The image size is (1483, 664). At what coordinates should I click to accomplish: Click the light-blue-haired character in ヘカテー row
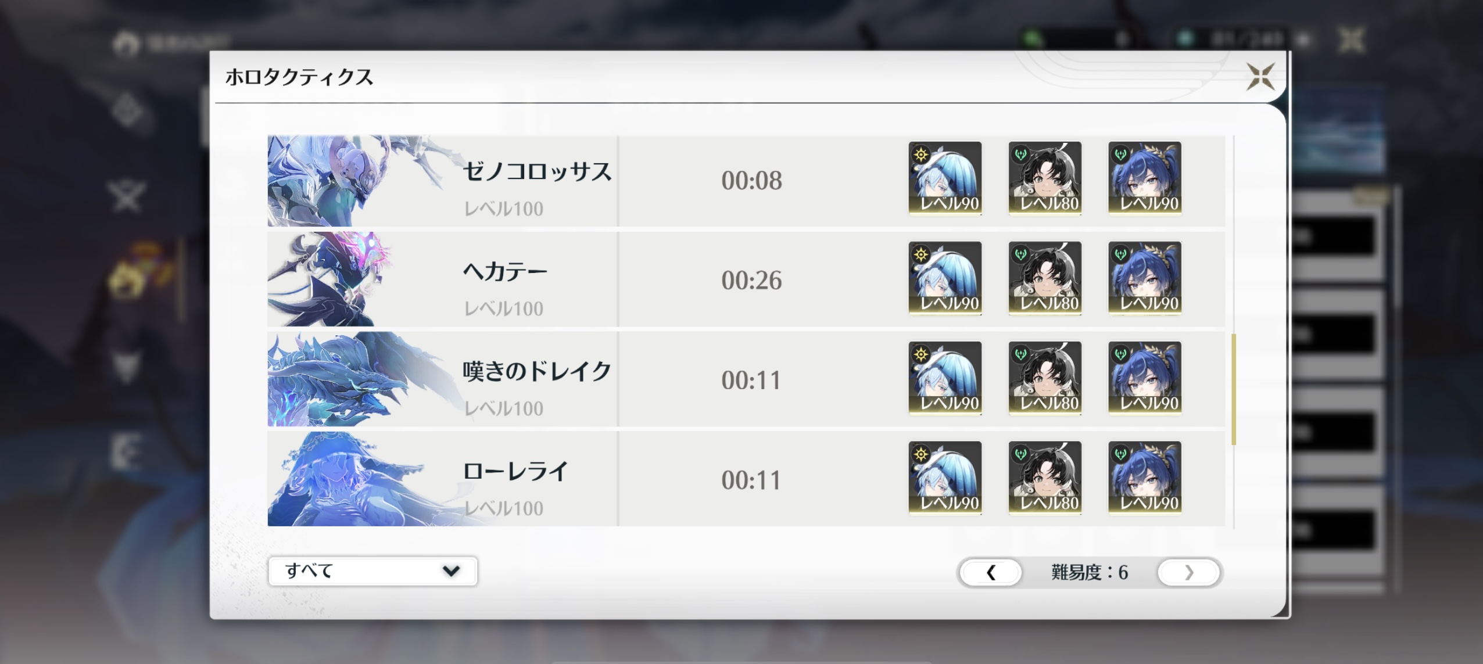coord(945,278)
